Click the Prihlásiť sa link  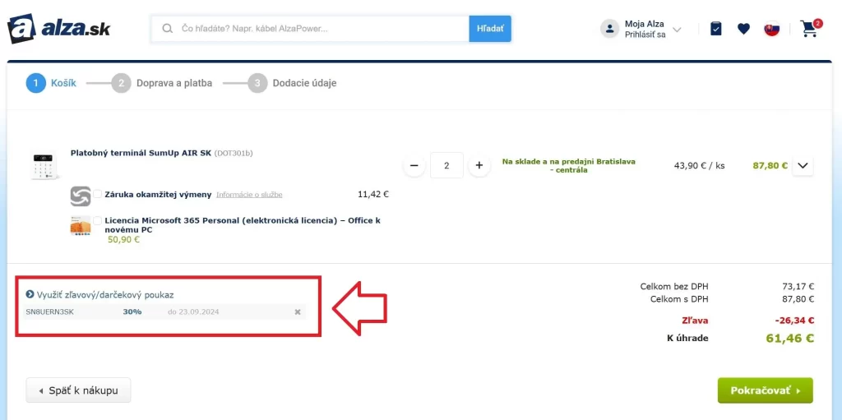point(645,35)
